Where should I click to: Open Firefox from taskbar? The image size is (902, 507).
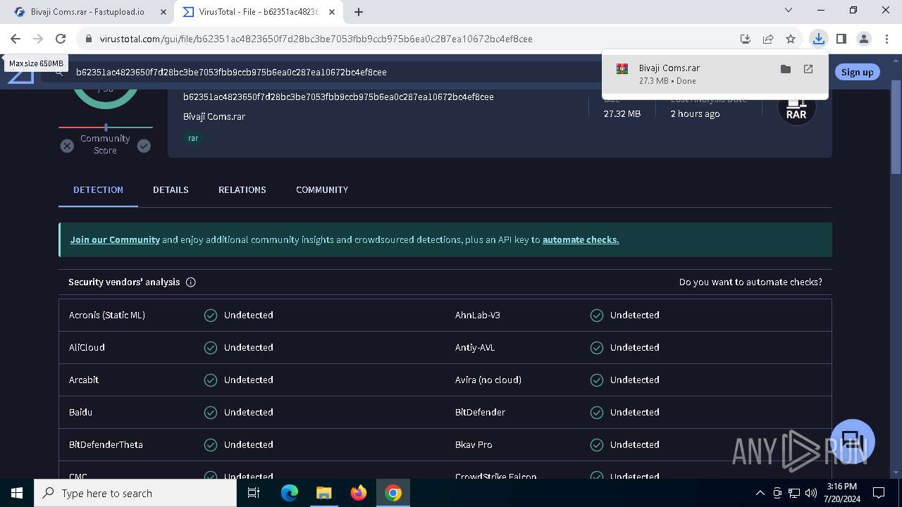(x=359, y=493)
